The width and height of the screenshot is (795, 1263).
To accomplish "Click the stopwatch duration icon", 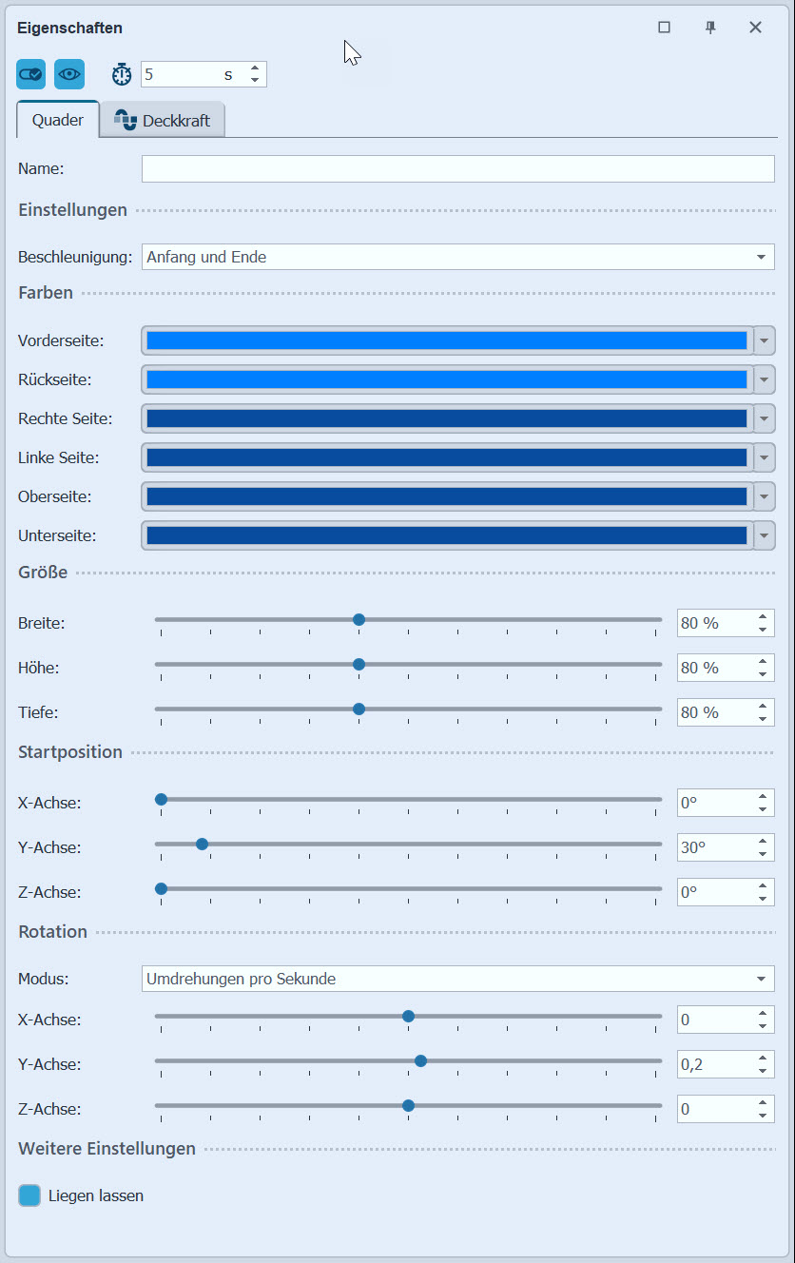I will [122, 74].
